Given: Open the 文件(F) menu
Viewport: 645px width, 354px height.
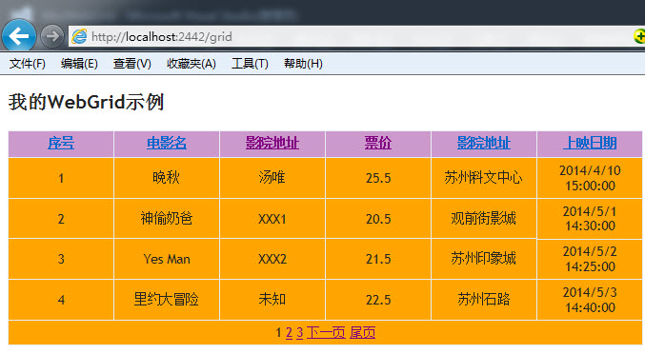Looking at the screenshot, I should click(x=28, y=64).
